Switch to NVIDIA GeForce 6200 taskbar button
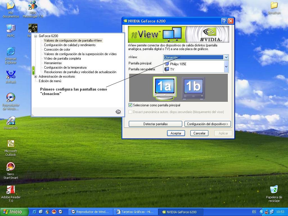Viewport: 288px width, 216px height. (x=181, y=212)
